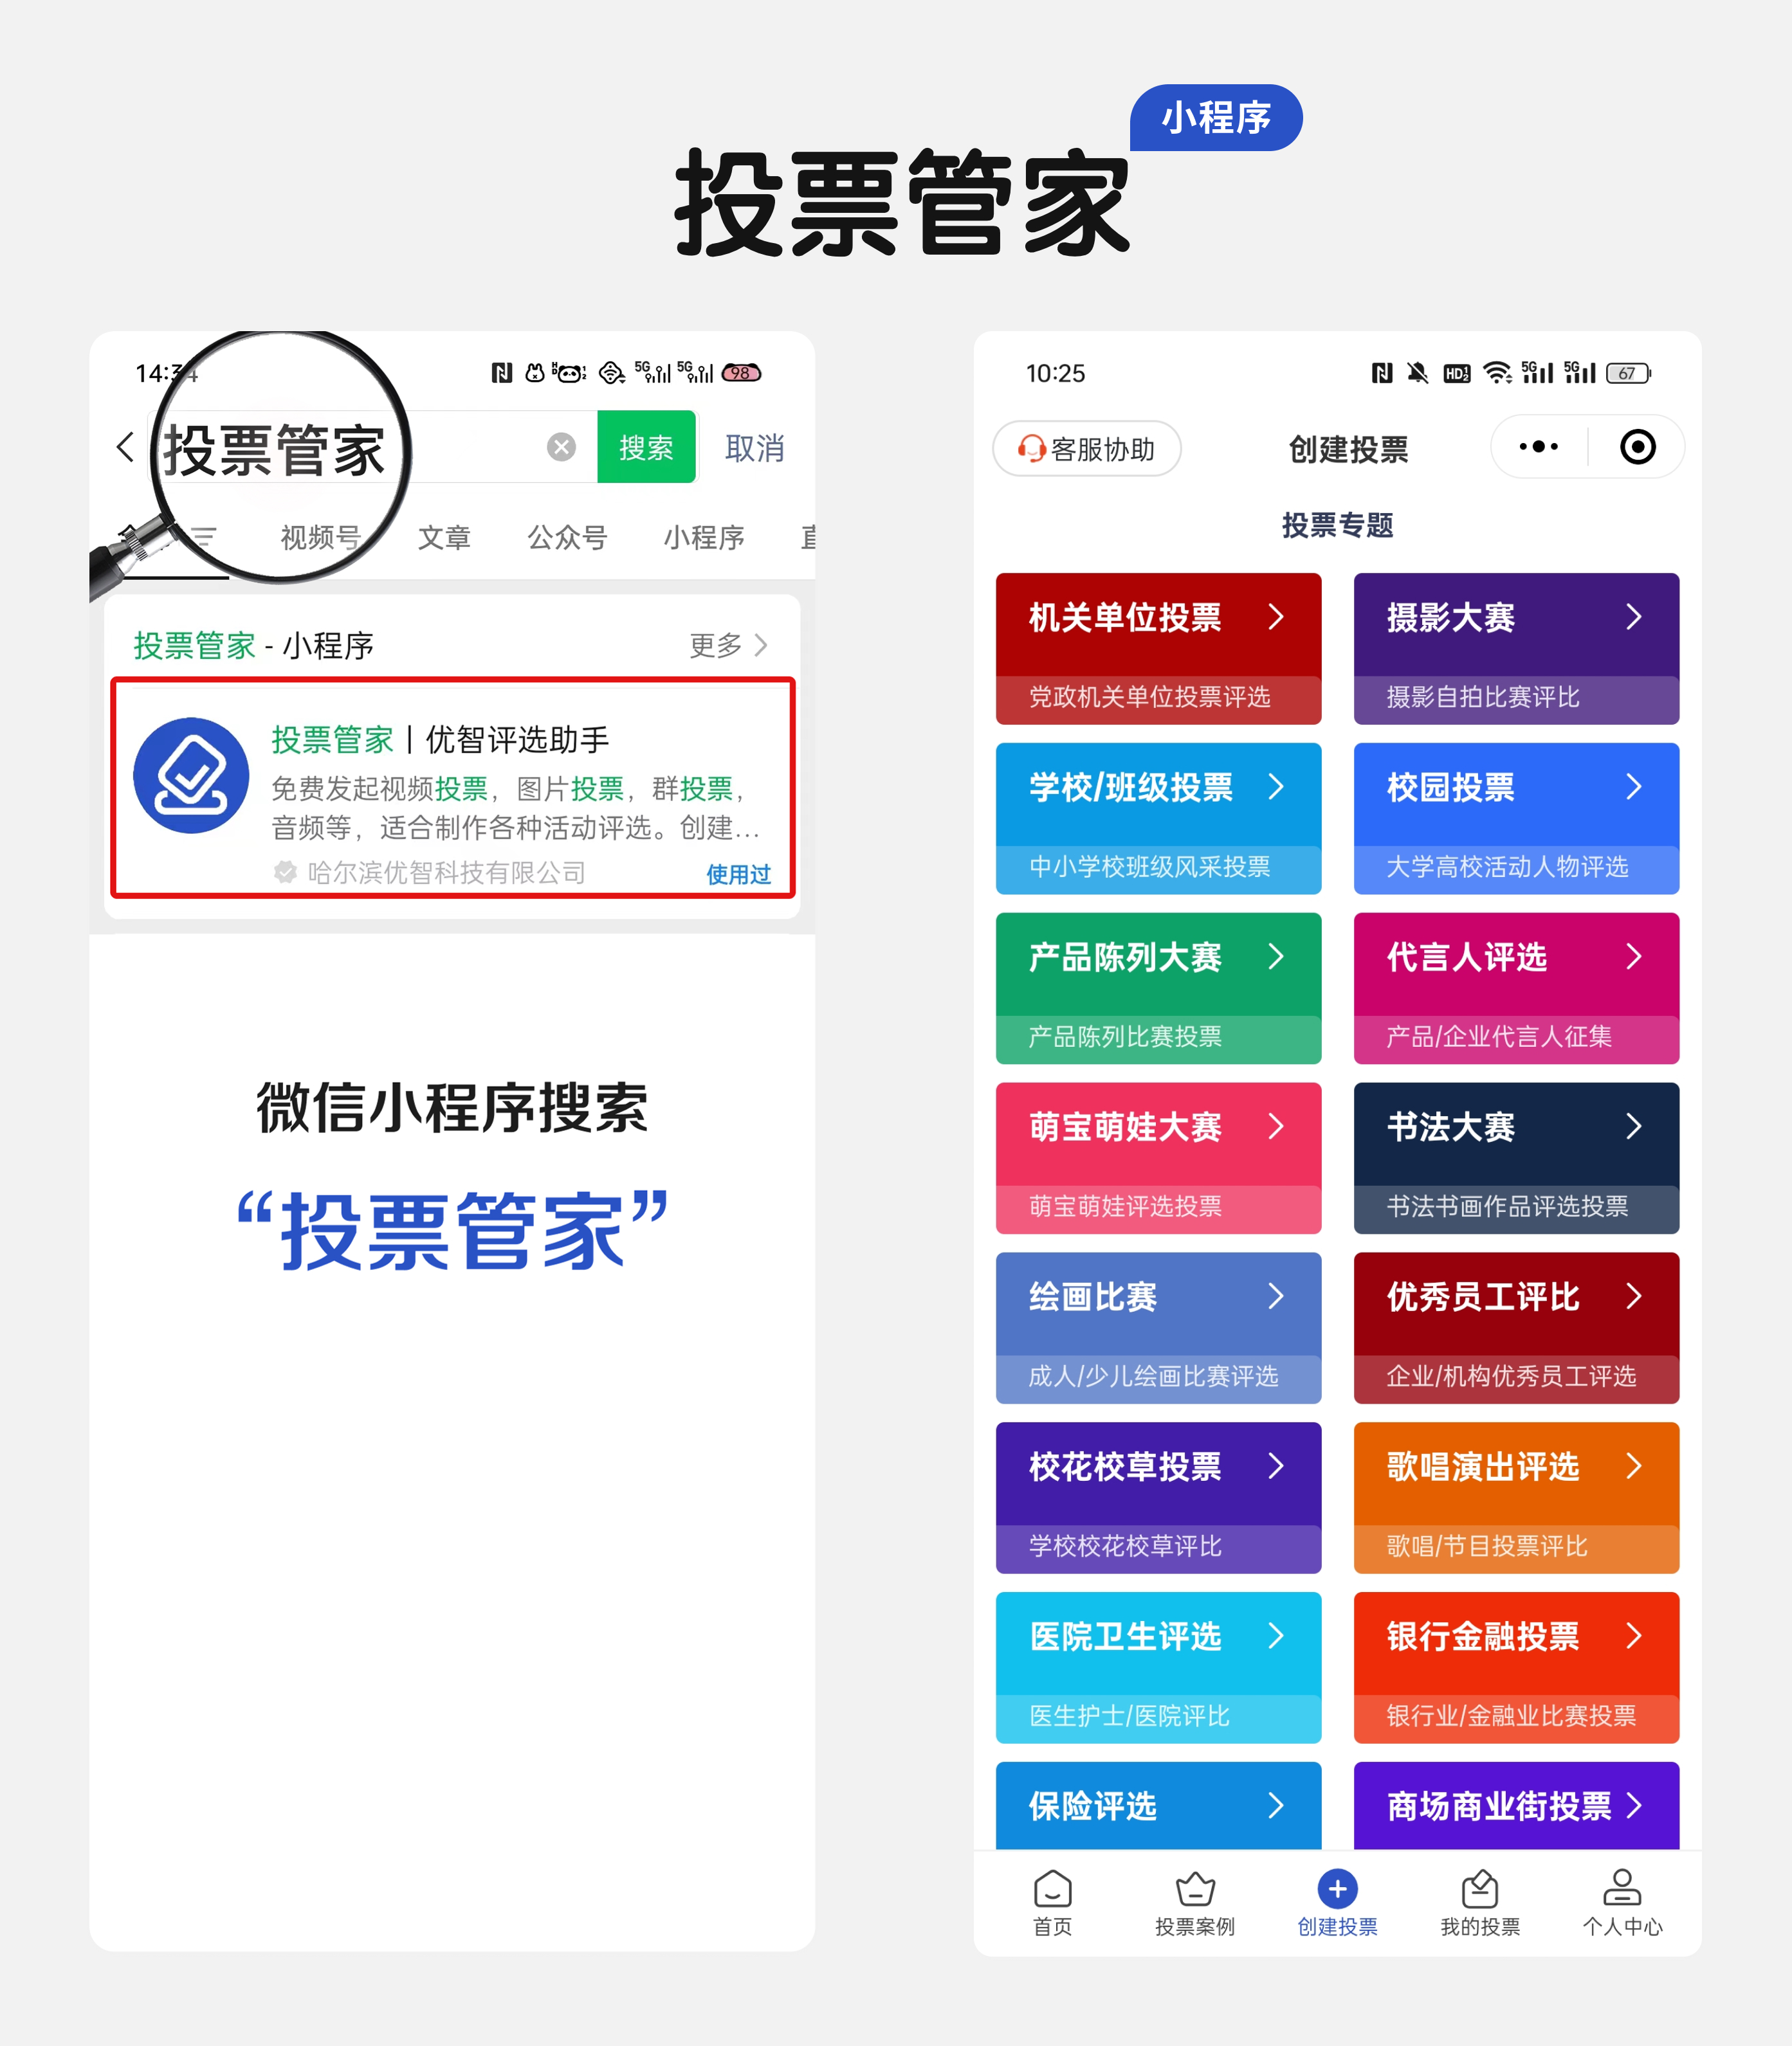This screenshot has width=1792, height=2046.
Task: Open the 歌唱演出评选 card
Action: click(1516, 1498)
